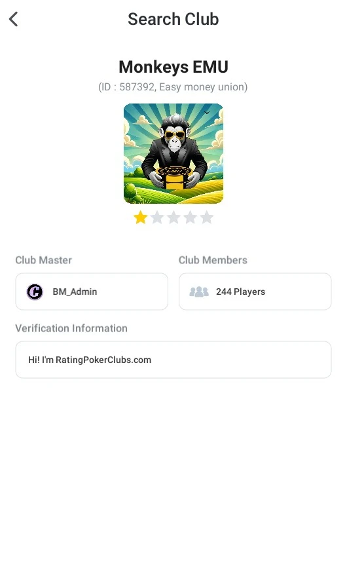Open the 244 Players members box
Viewport: 347px width, 568px height.
tap(255, 292)
